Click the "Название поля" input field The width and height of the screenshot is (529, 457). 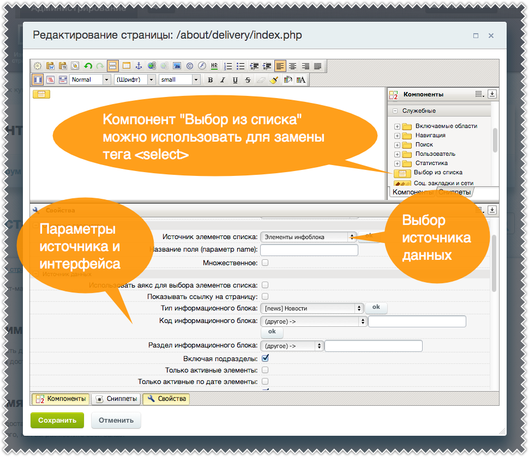pos(309,250)
